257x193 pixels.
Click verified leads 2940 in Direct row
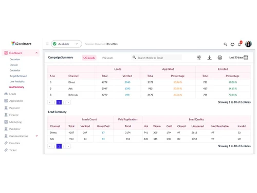coord(127,82)
